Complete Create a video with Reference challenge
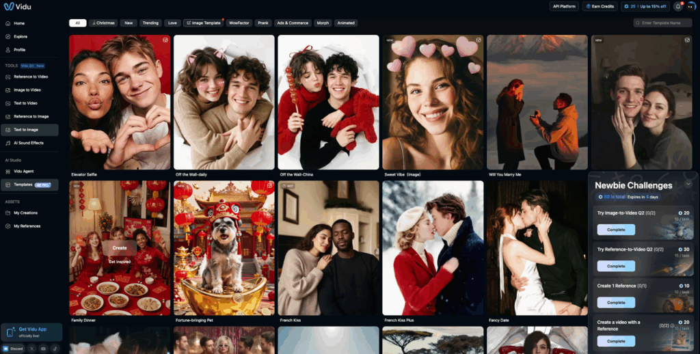The height and width of the screenshot is (354, 700). [x=616, y=341]
